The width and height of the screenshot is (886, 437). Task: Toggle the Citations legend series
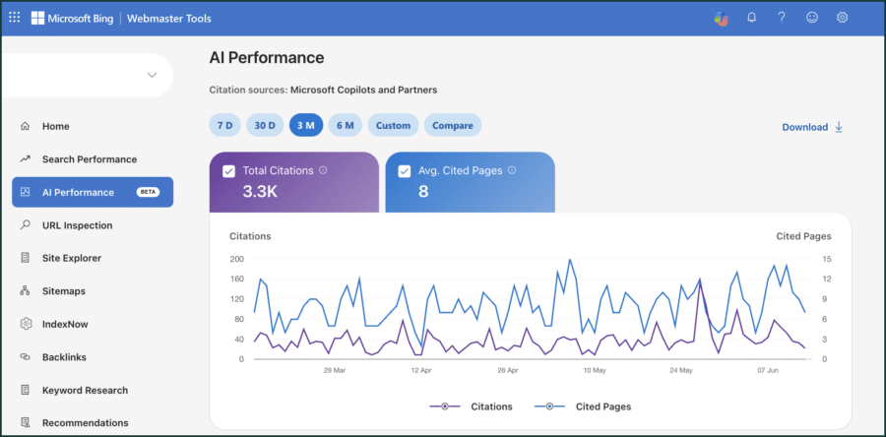click(472, 406)
